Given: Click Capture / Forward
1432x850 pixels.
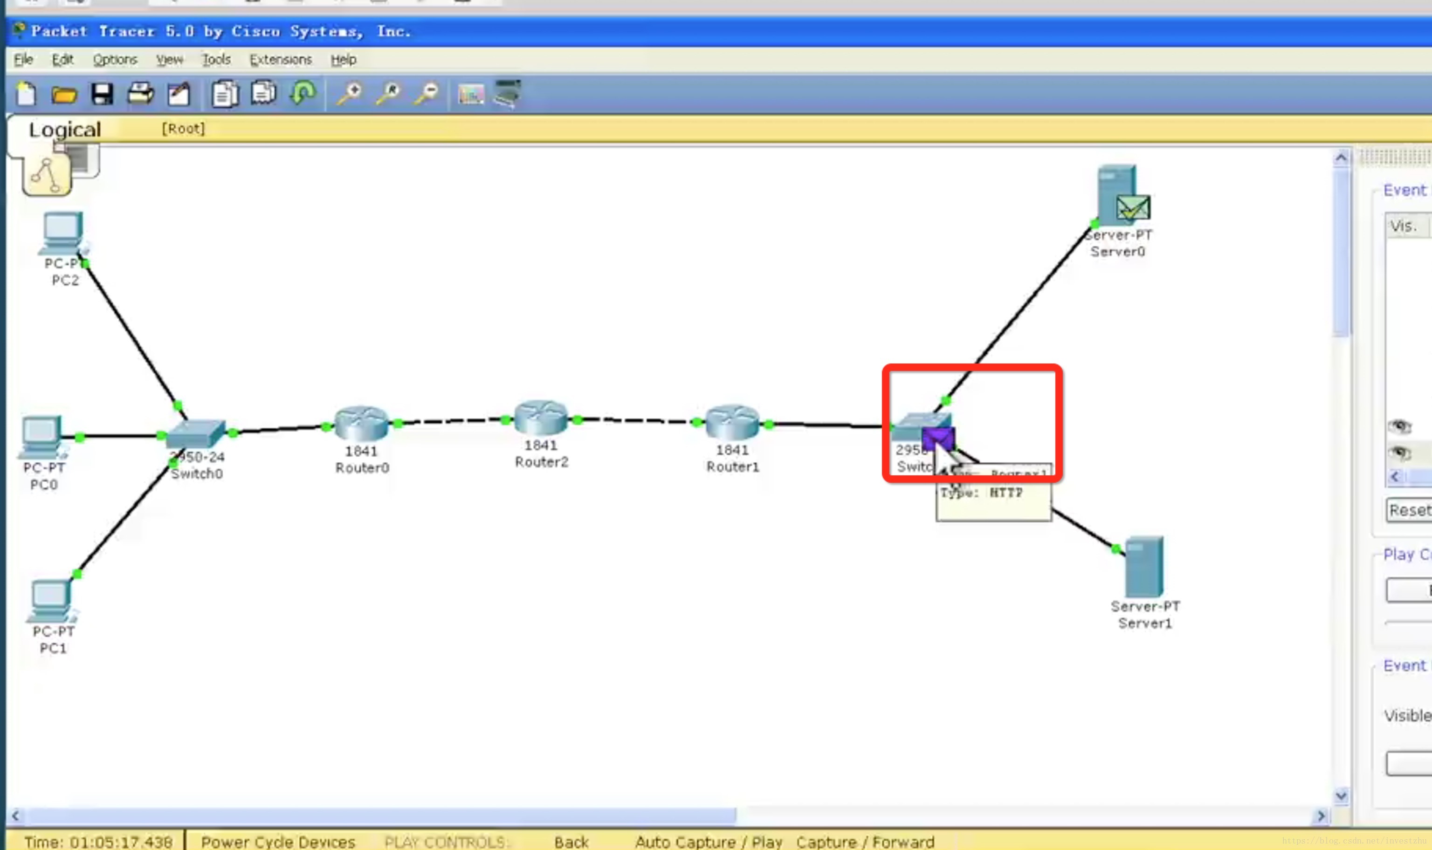Looking at the screenshot, I should tap(865, 842).
